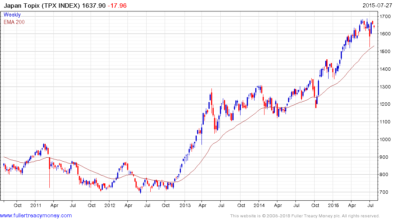The image size is (396, 221).
Task: Click the copyright notice text
Action: (305, 216)
